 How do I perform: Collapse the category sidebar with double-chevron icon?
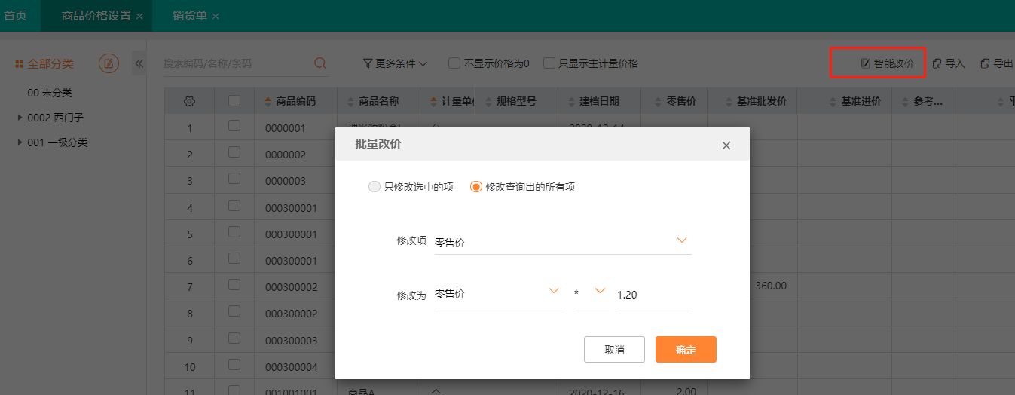point(139,63)
